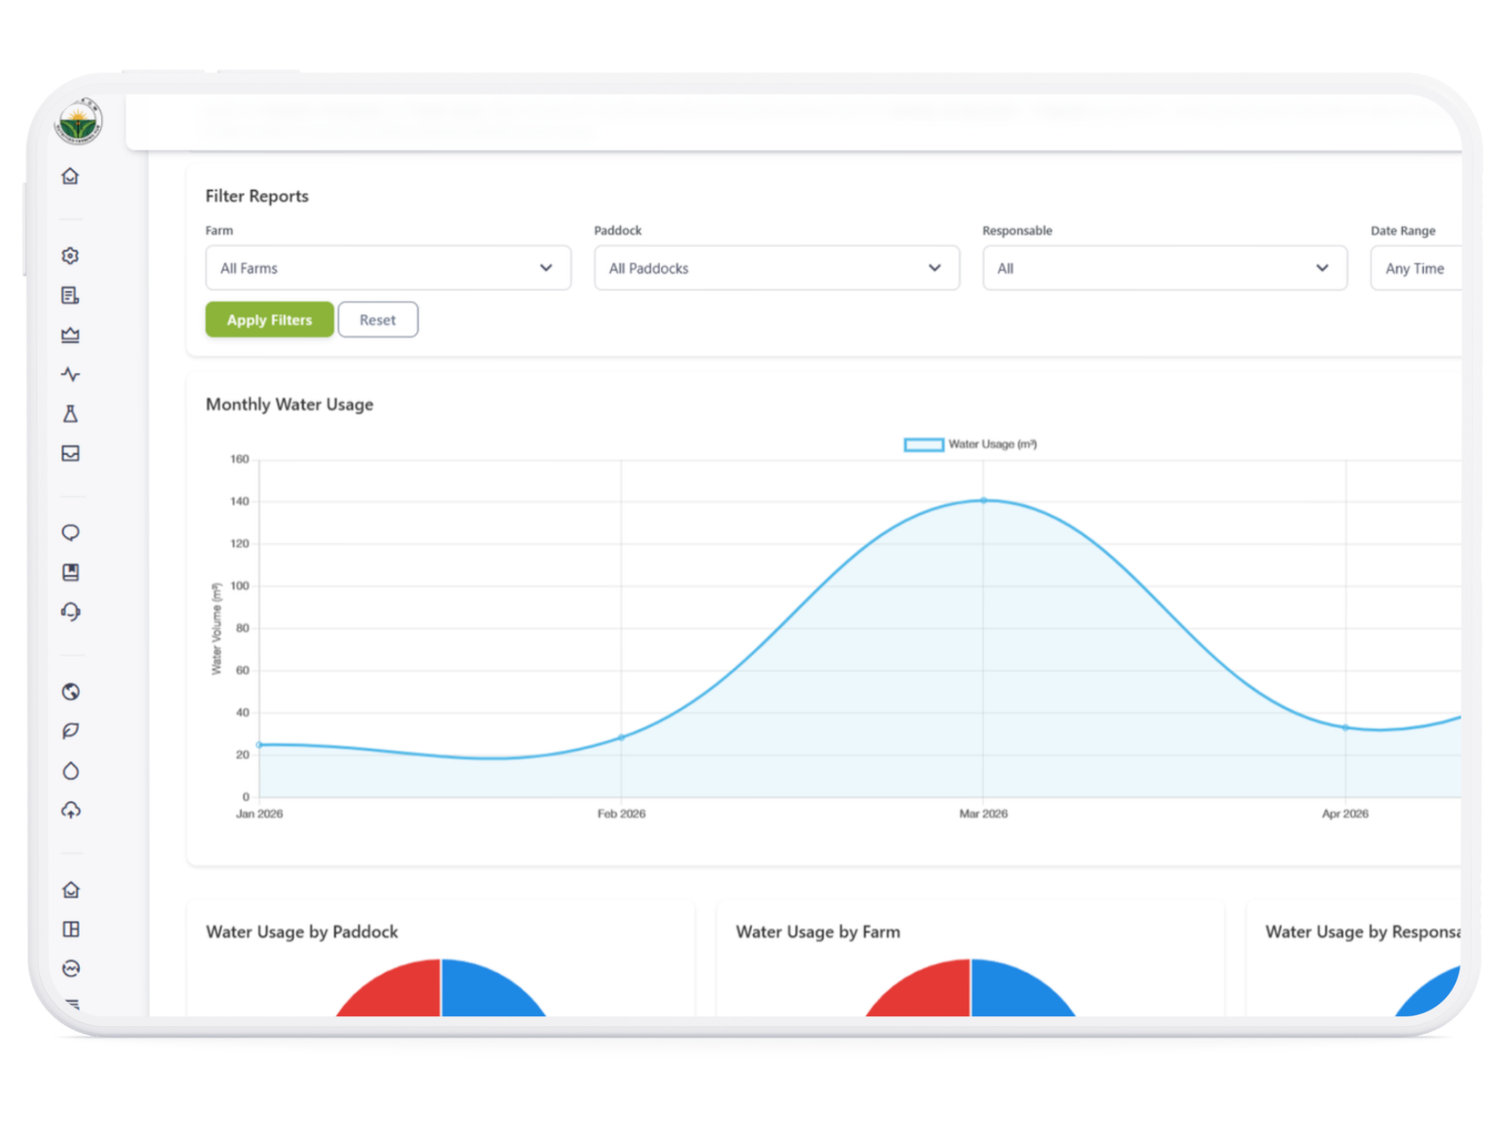Image resolution: width=1506 pixels, height=1130 pixels.
Task: Click the Apr 2026 axis label
Action: [1346, 814]
